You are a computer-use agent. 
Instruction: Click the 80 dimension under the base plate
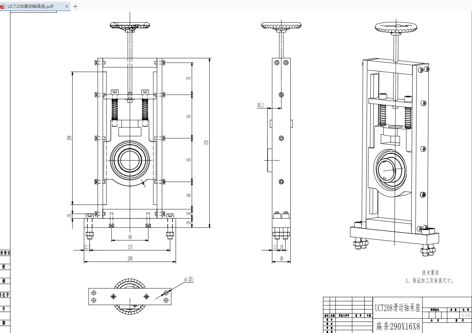(130, 237)
